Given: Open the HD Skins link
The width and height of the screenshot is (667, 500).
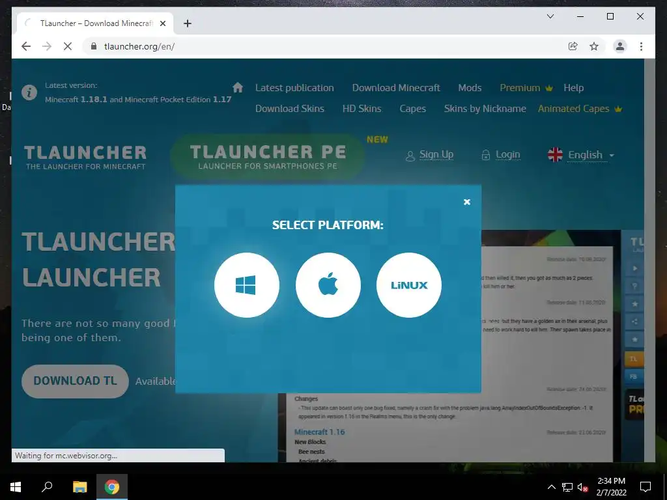Looking at the screenshot, I should [362, 109].
